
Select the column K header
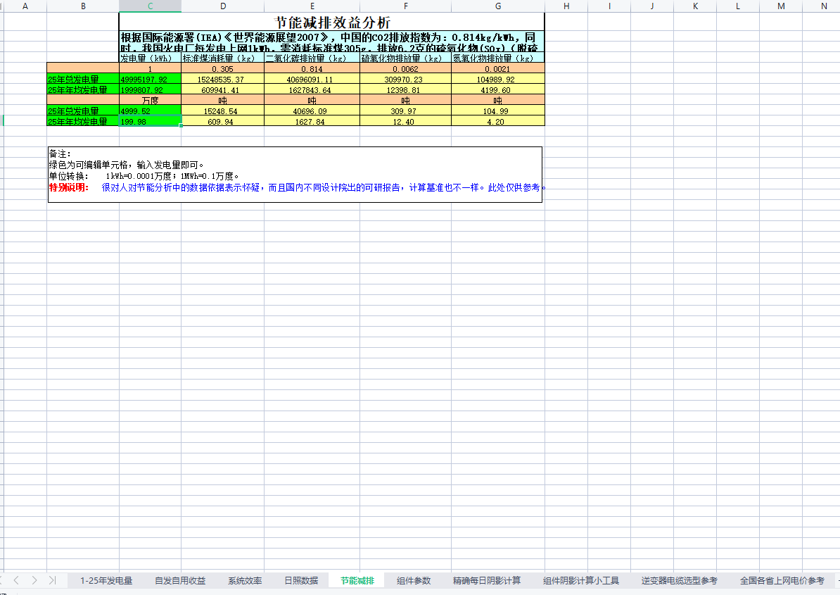(x=695, y=6)
